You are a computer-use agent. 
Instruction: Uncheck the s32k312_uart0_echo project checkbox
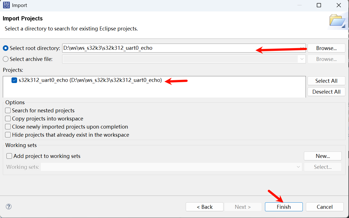click(x=14, y=80)
